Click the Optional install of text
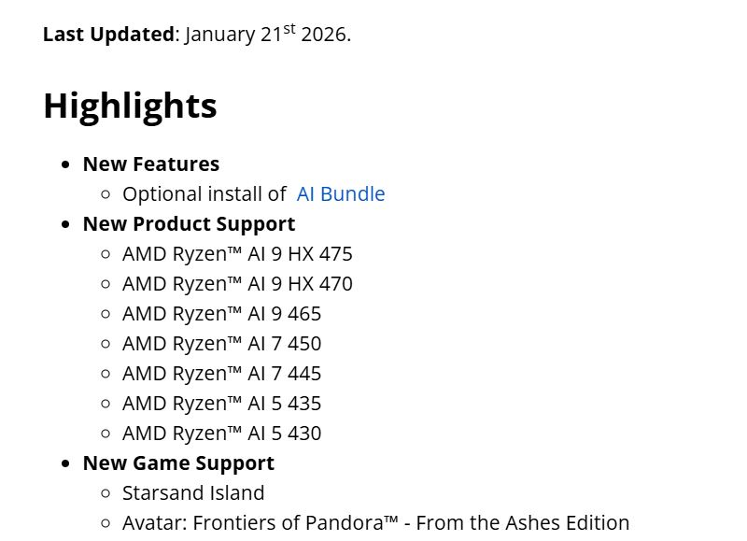Screen dimensions: 747x541 (204, 194)
